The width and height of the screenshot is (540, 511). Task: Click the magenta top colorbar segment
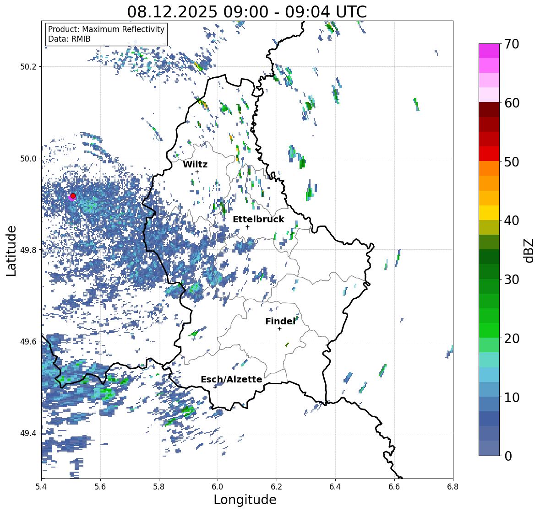coord(489,51)
